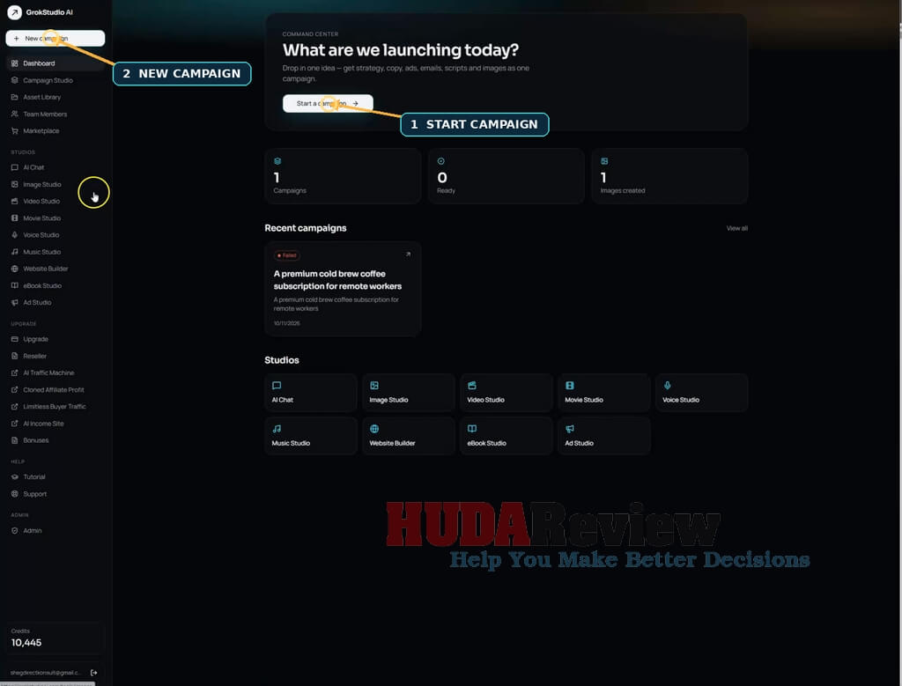Image resolution: width=902 pixels, height=686 pixels.
Task: Launch the Voice Studio card
Action: [702, 392]
